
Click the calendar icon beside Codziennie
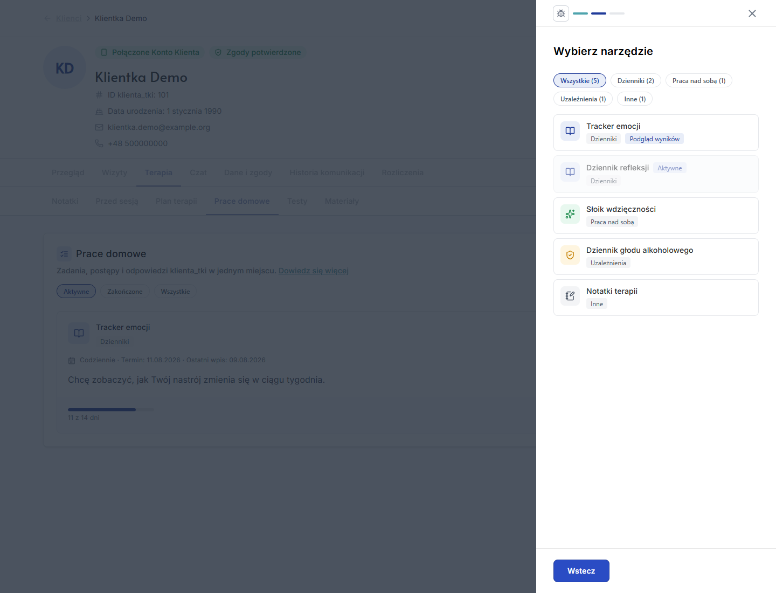click(x=72, y=360)
